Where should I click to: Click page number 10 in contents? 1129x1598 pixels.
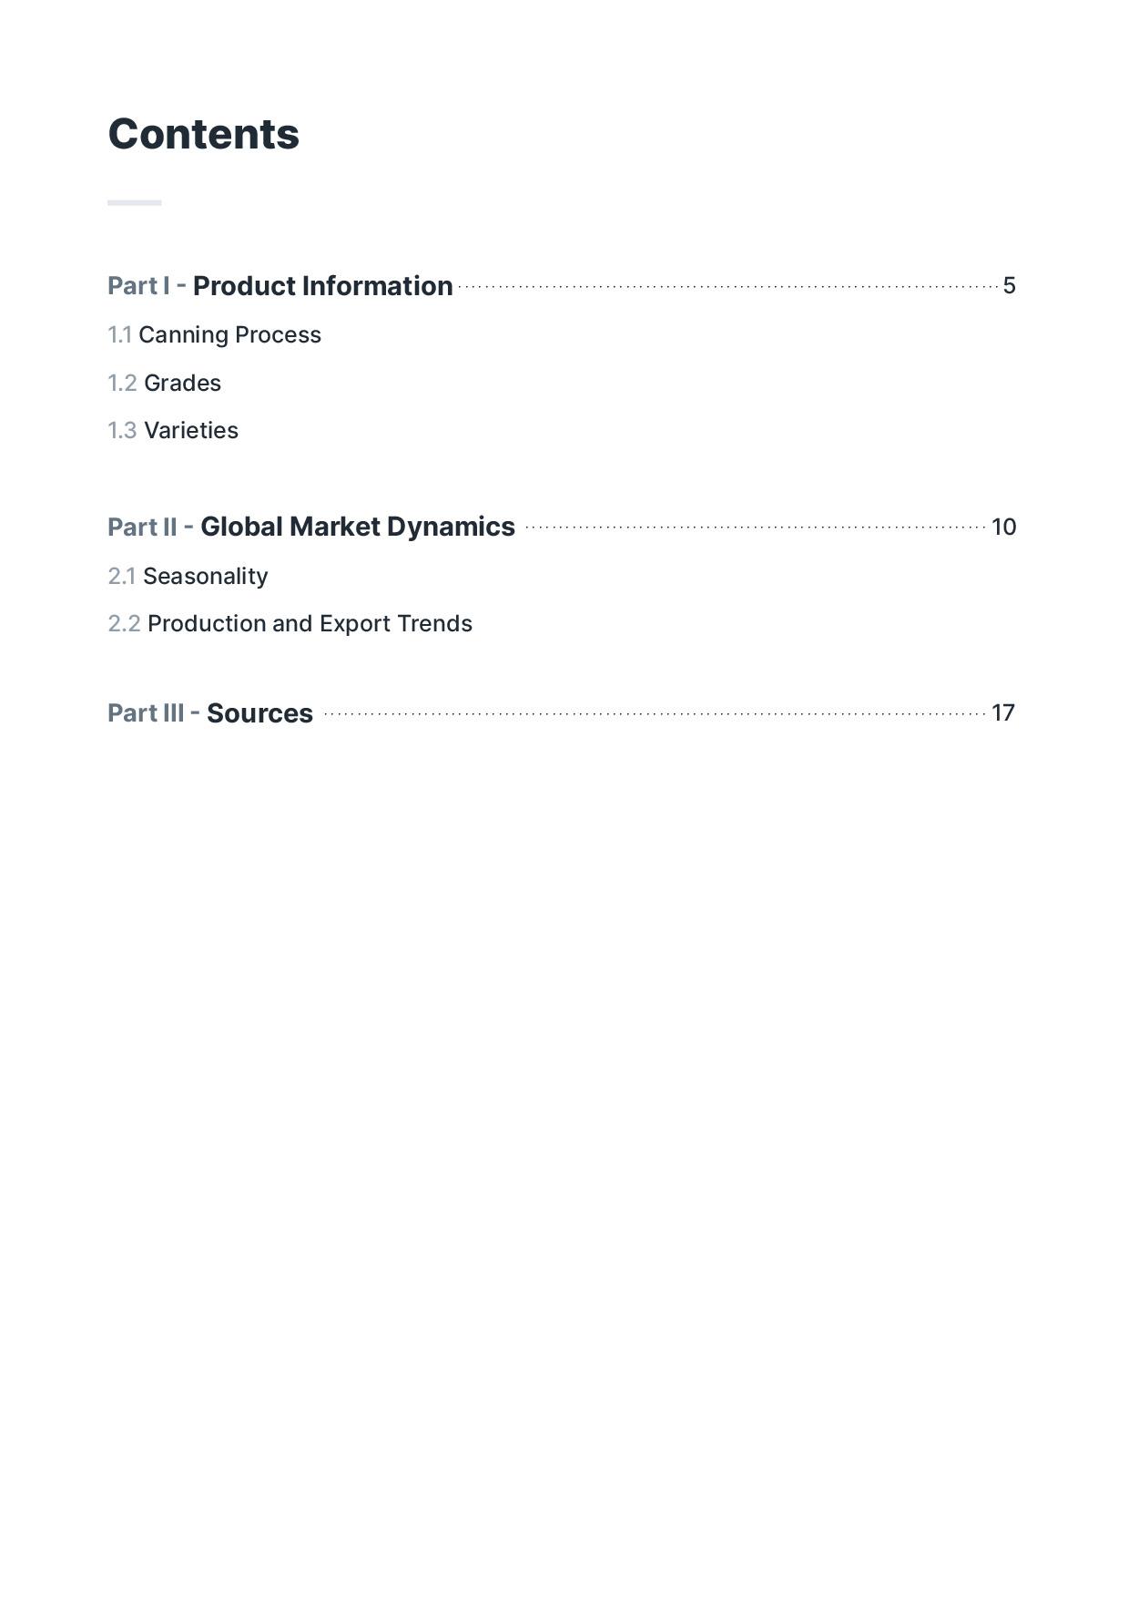(1003, 528)
